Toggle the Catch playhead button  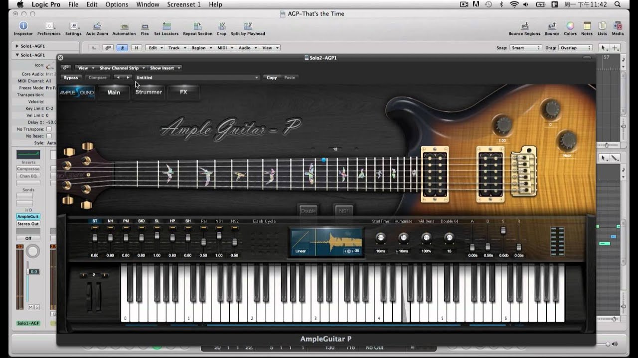tap(122, 48)
